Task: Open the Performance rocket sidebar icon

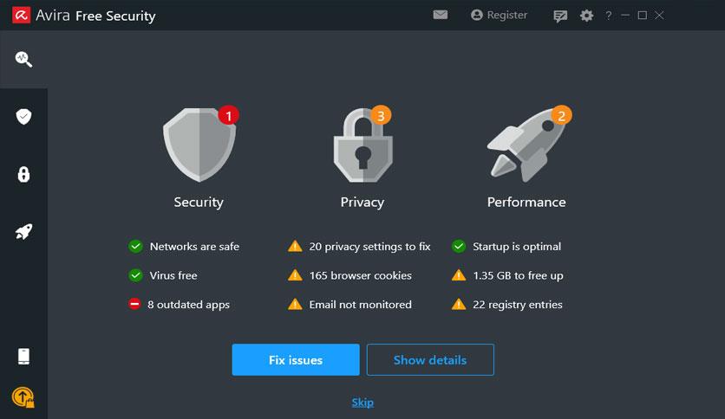Action: 23,232
